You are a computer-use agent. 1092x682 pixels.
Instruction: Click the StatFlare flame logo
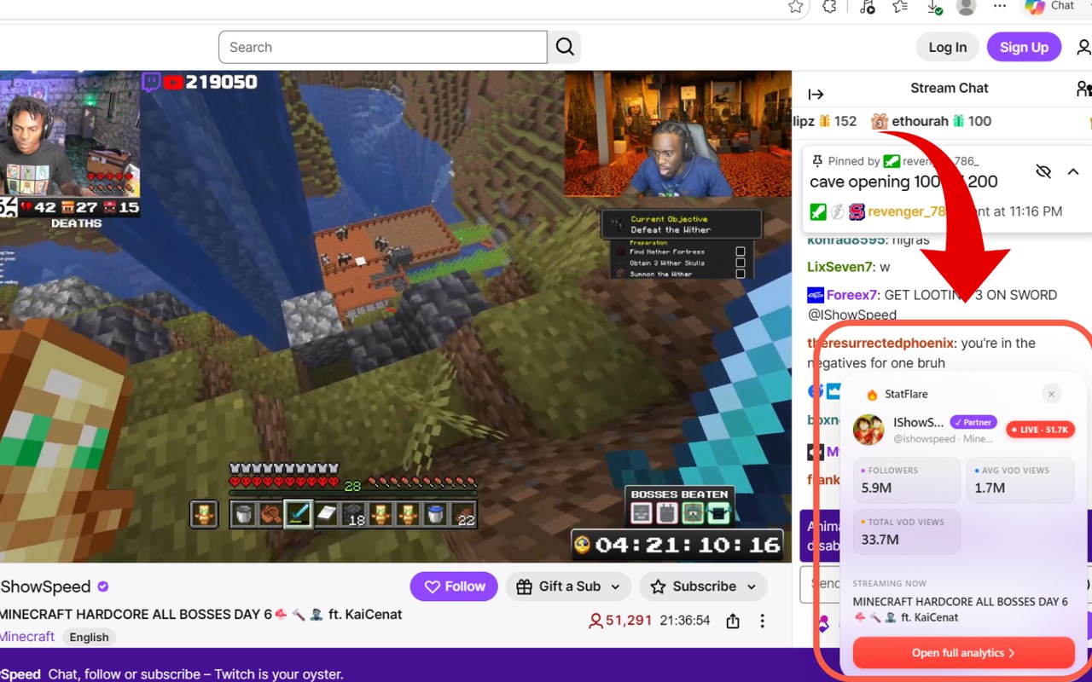point(872,395)
